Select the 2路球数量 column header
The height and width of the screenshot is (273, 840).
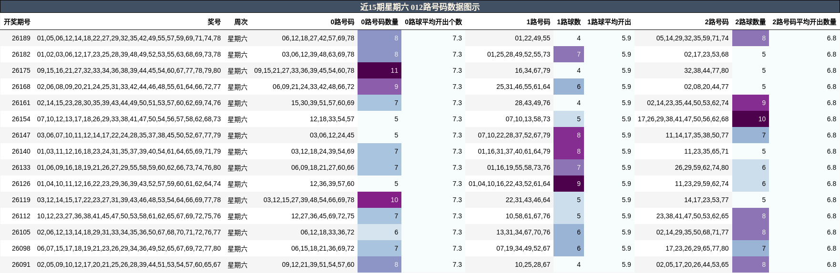tap(750, 22)
